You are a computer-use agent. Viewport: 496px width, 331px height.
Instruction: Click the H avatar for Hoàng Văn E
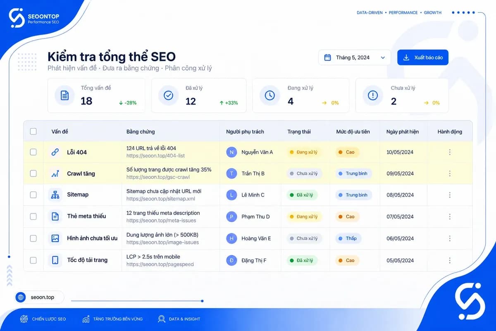[231, 238]
